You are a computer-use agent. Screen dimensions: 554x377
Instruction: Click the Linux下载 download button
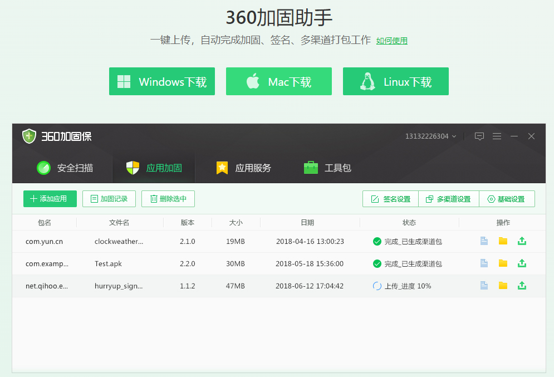pos(396,81)
